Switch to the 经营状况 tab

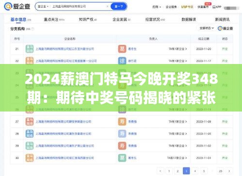coord(155,19)
